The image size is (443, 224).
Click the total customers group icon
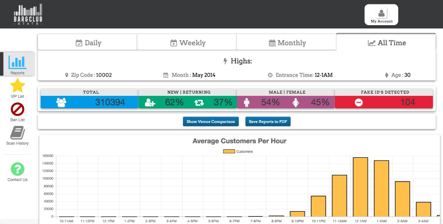[x=61, y=103]
